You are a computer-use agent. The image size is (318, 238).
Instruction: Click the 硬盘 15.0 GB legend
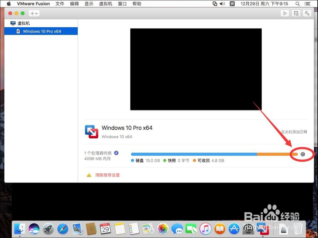coord(145,161)
